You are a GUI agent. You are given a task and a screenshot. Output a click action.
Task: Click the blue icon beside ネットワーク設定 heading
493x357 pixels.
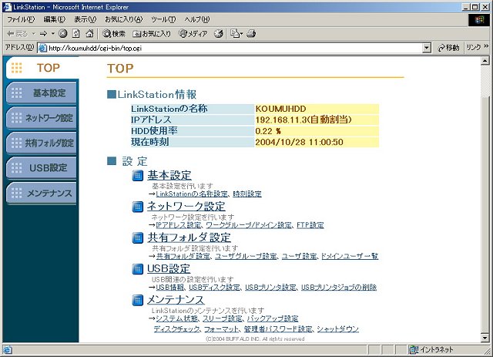pos(138,207)
